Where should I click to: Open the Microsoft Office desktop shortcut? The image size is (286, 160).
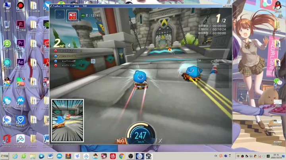7,140
